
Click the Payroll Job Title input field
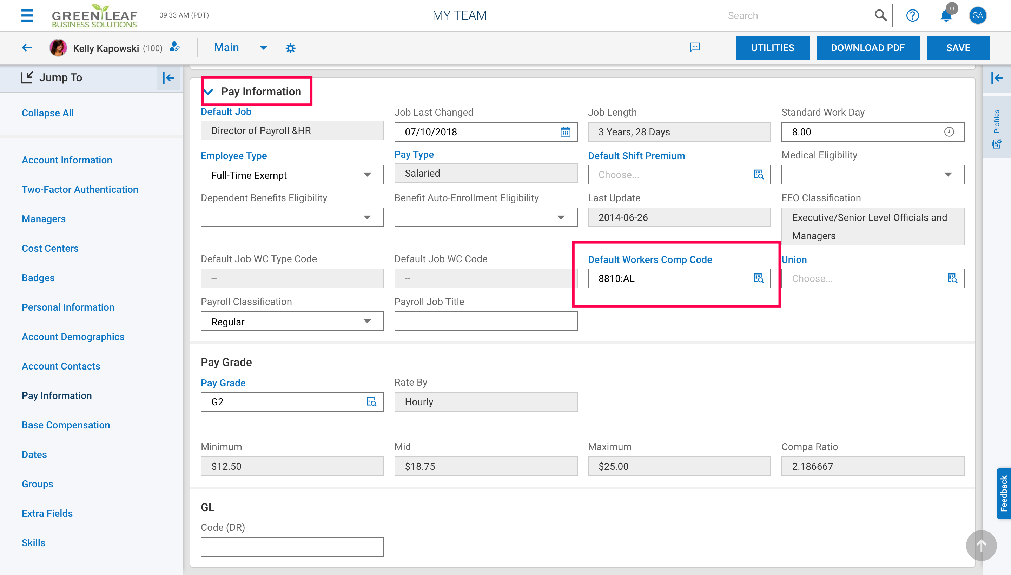pyautogui.click(x=485, y=322)
